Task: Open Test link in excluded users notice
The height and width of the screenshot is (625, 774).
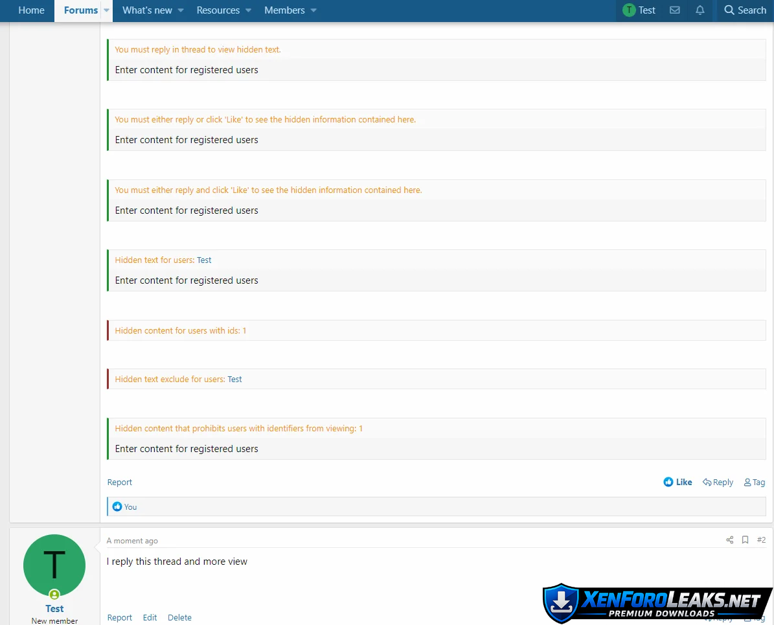Action: pos(234,380)
